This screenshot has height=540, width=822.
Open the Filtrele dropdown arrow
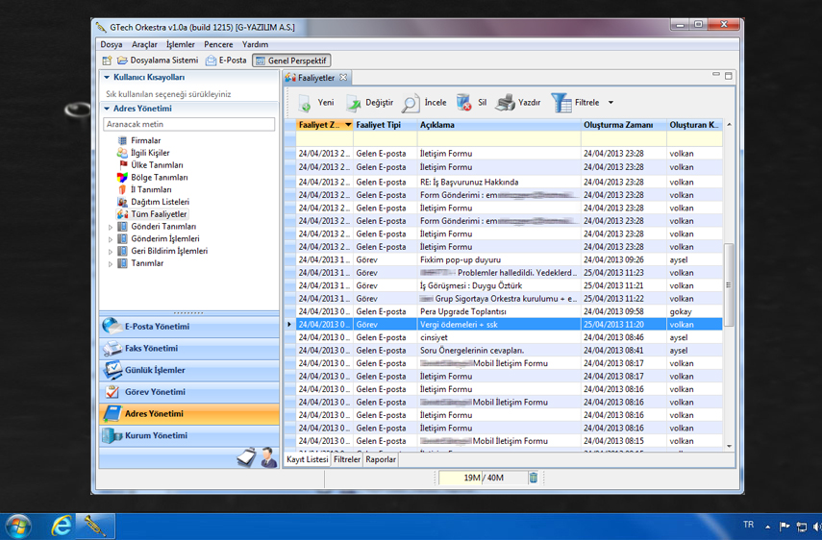point(610,103)
